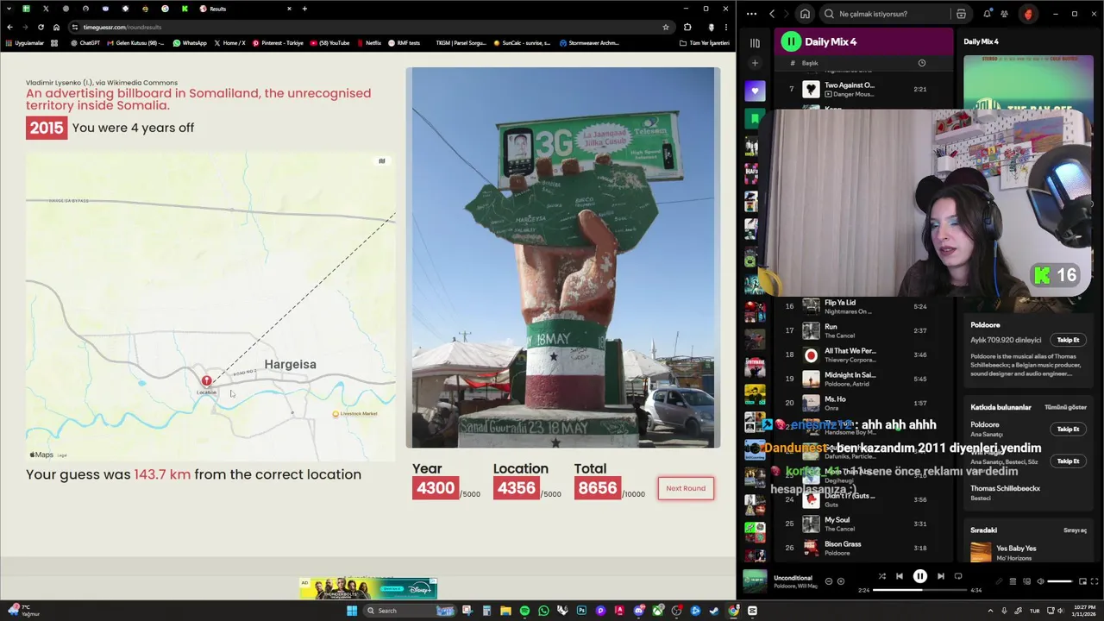The image size is (1104, 621).
Task: Open the Liked Songs heart playlist
Action: click(x=755, y=91)
